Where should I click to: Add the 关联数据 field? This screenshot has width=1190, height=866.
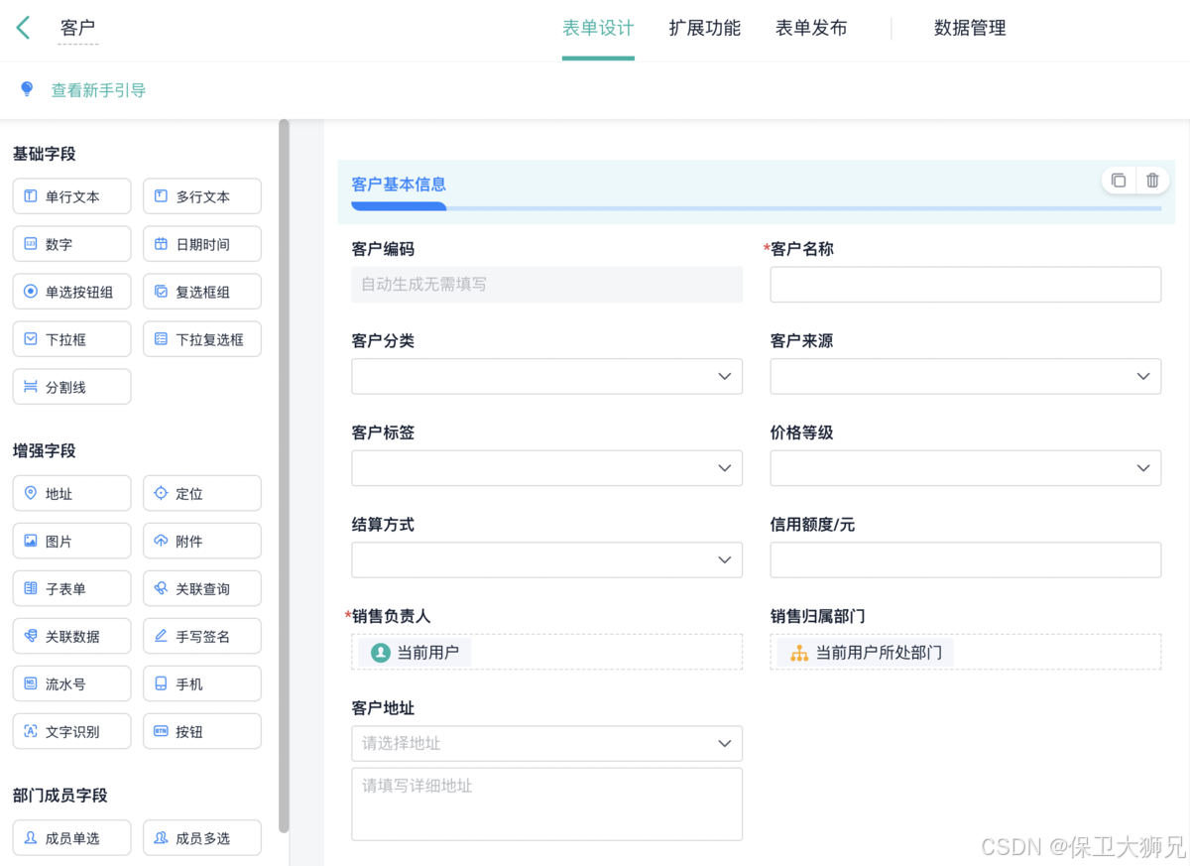(x=71, y=636)
